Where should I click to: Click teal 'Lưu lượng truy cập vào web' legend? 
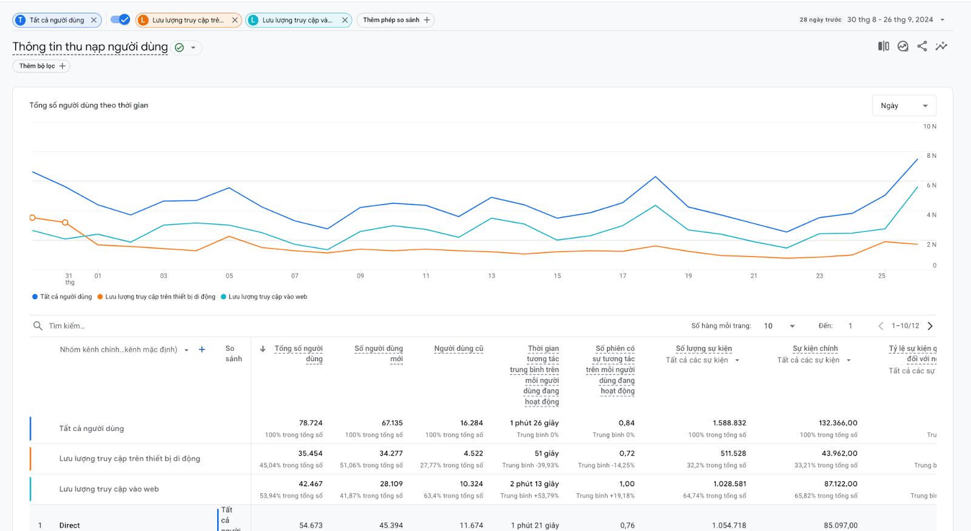[264, 297]
